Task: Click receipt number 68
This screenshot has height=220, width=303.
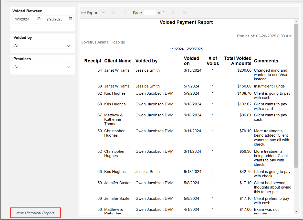Action: tap(100, 104)
